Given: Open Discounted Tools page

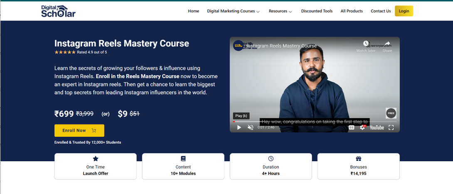Looking at the screenshot, I should (317, 11).
